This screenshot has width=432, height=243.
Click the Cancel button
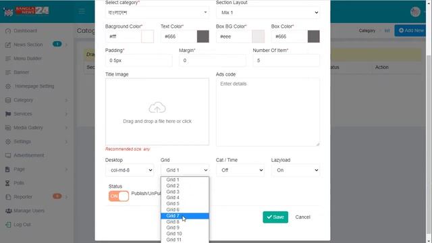[x=302, y=217]
